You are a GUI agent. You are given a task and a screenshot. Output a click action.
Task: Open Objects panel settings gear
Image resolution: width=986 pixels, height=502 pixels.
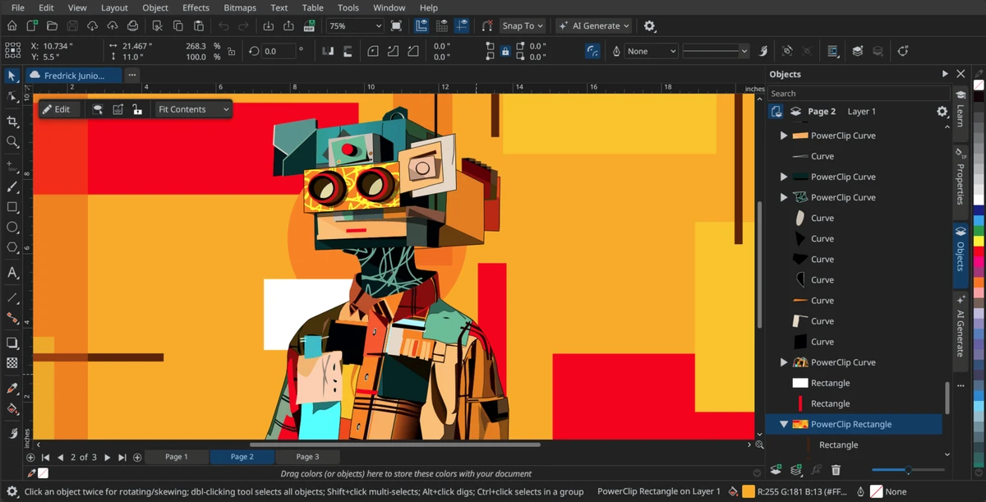[x=942, y=112]
